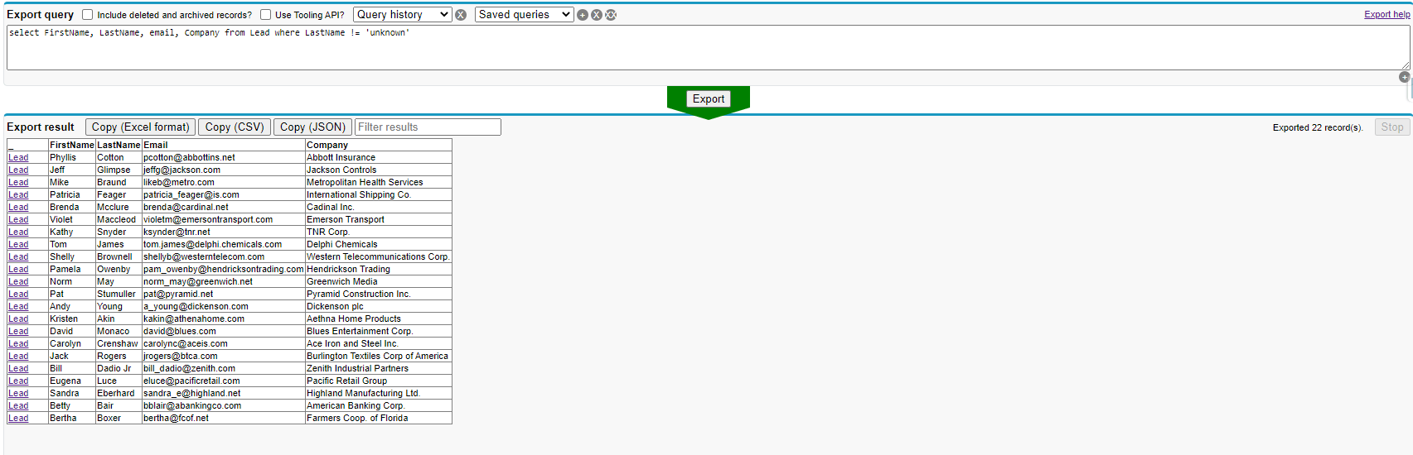
Task: Clear all saved queries with the double-X icon
Action: point(611,15)
